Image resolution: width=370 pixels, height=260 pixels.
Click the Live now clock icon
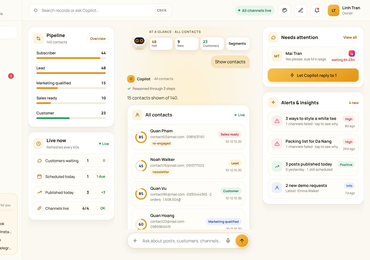click(x=38, y=144)
